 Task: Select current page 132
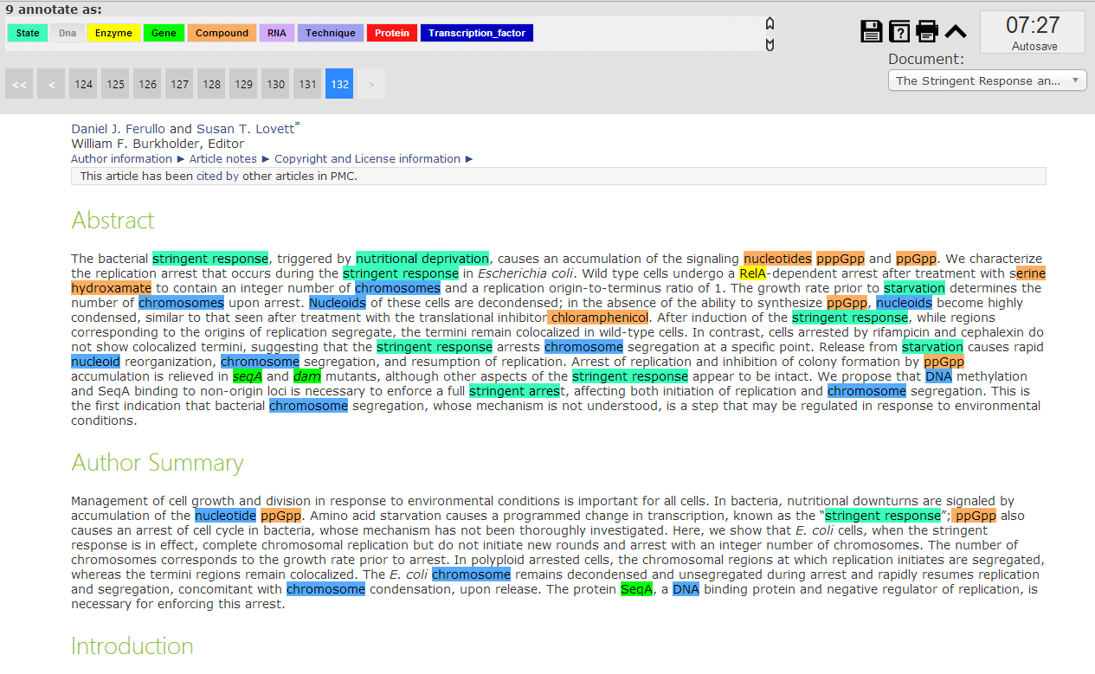(339, 84)
